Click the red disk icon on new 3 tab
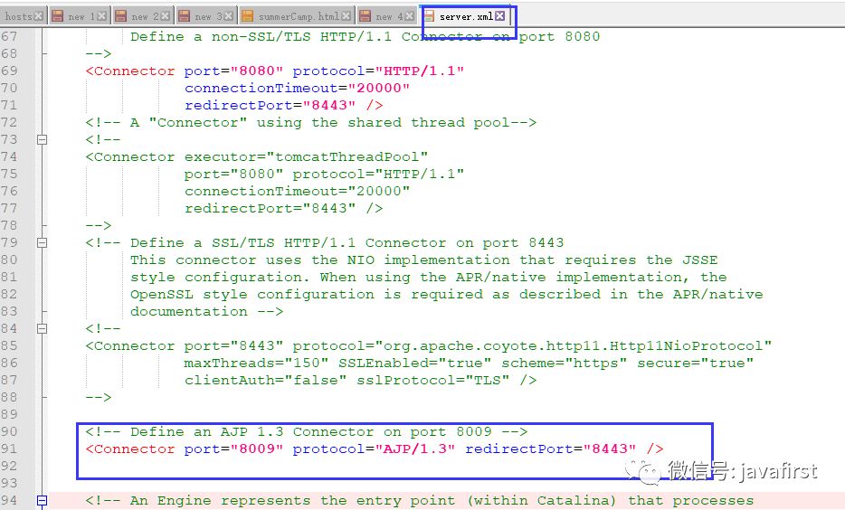This screenshot has height=510, width=845. pos(185,16)
